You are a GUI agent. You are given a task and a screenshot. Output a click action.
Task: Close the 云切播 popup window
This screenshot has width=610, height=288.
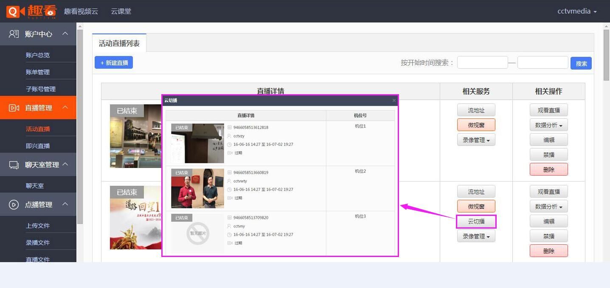click(x=394, y=101)
